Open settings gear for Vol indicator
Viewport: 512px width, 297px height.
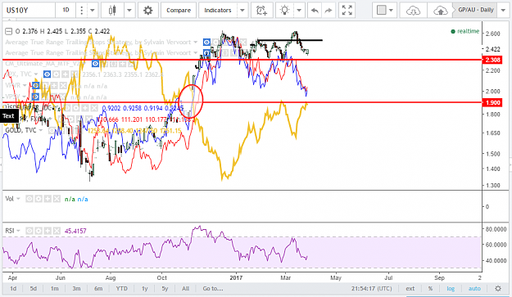(39, 199)
